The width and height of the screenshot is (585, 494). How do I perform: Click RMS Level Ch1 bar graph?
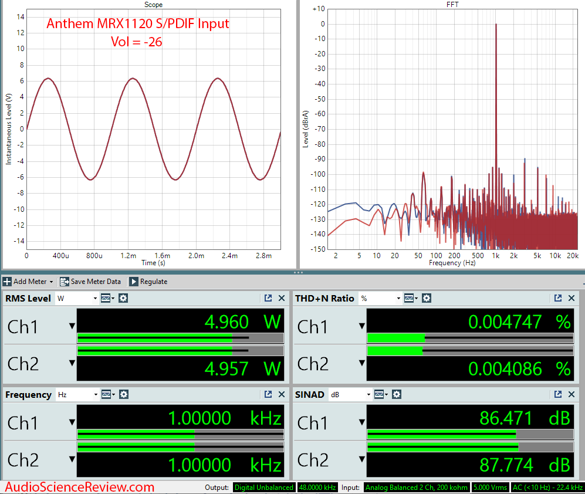tap(181, 339)
